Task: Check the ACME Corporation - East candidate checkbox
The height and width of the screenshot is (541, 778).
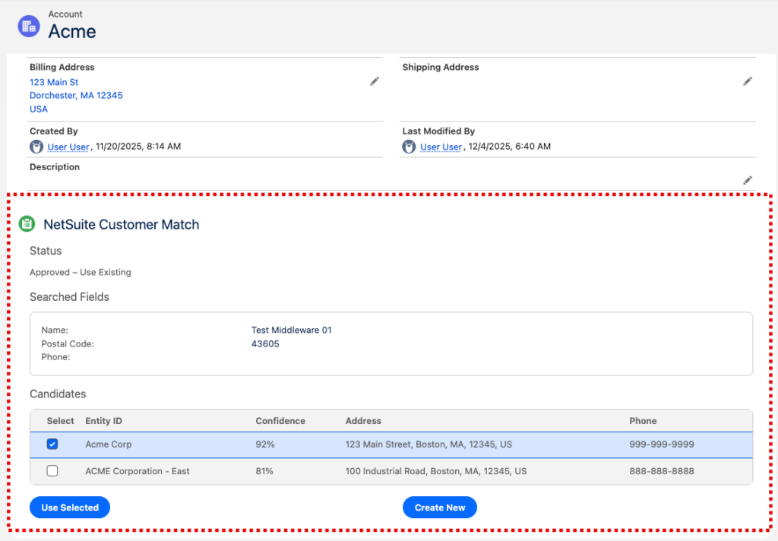Action: pyautogui.click(x=52, y=470)
